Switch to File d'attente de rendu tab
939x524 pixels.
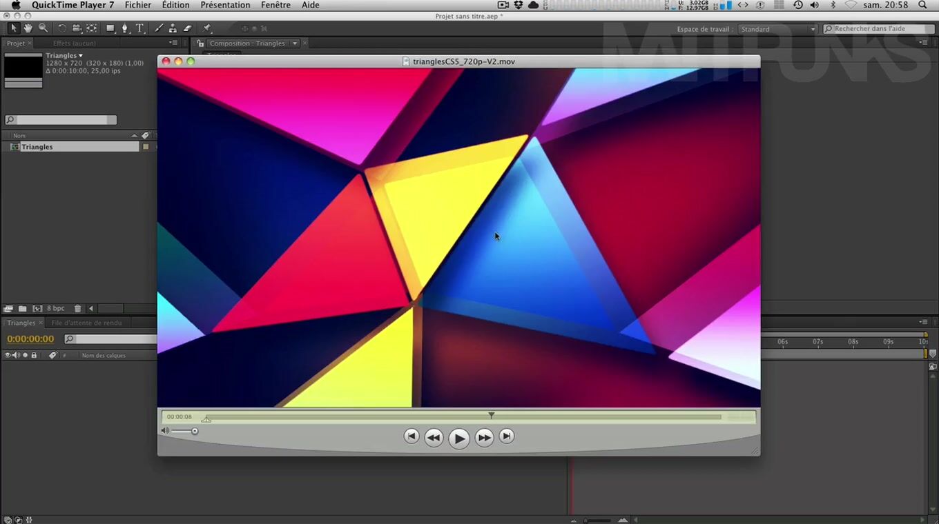(x=86, y=323)
